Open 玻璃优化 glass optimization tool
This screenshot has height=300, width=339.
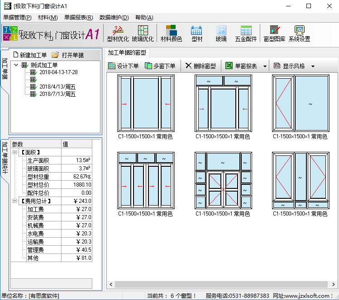click(143, 33)
